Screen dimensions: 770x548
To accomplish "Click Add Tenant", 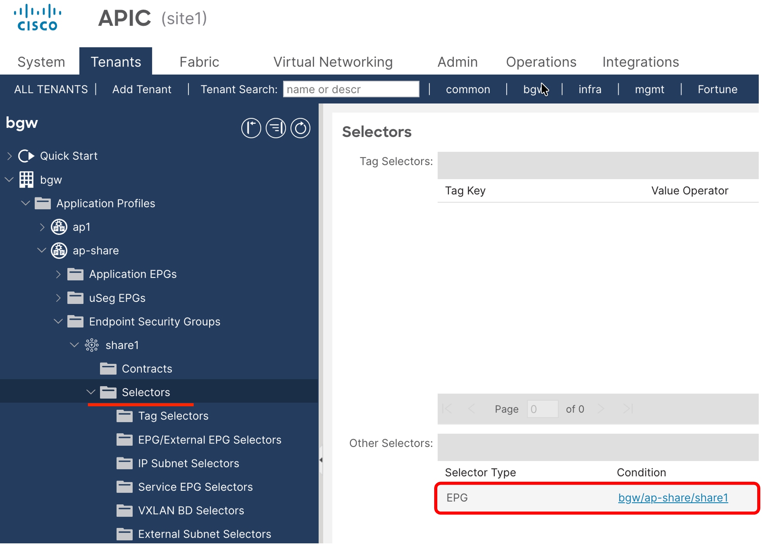I will click(142, 89).
